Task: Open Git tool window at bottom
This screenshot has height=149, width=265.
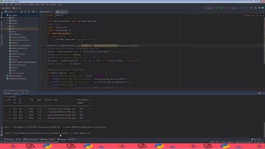Action: point(18,139)
